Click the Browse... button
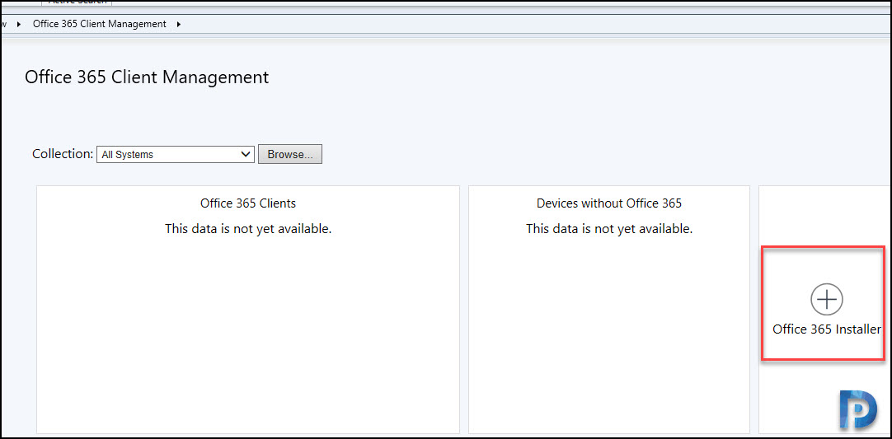Screen dimensions: 892x439 (290, 154)
